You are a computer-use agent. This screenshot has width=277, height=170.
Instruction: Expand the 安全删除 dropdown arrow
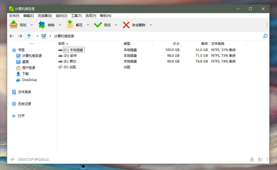coord(151,25)
